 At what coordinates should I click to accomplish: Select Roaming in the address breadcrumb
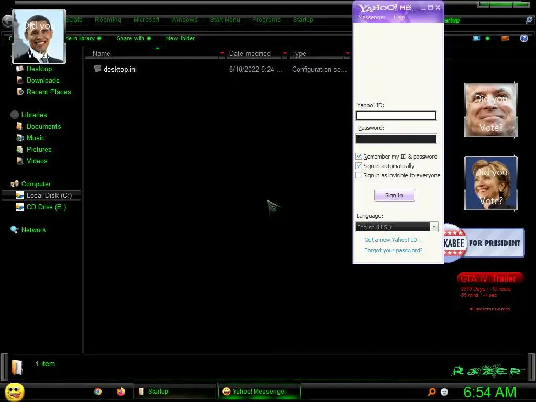click(108, 20)
